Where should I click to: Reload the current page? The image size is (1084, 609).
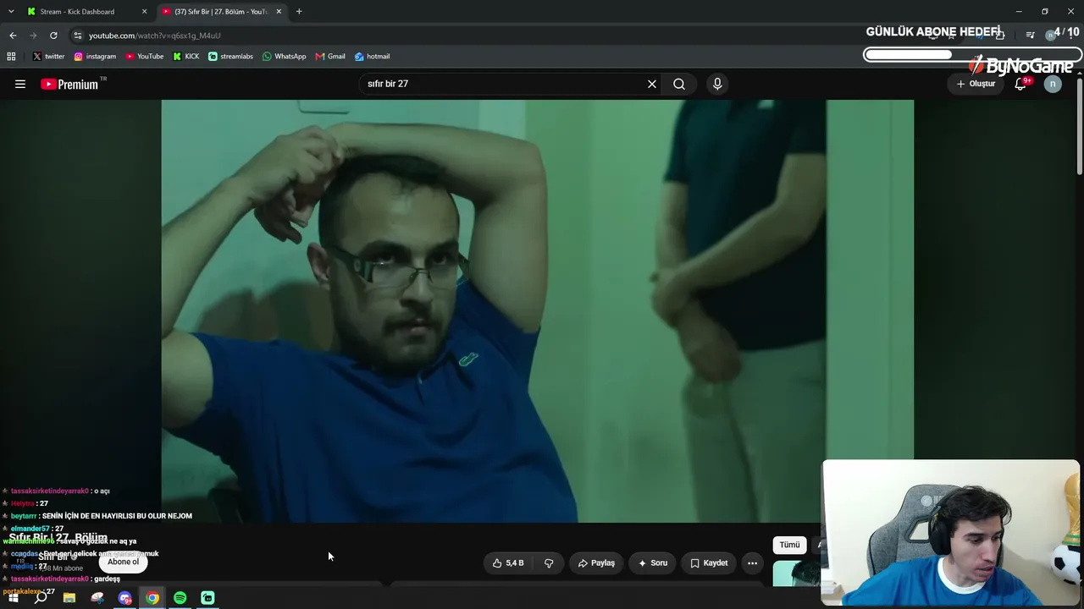point(53,36)
